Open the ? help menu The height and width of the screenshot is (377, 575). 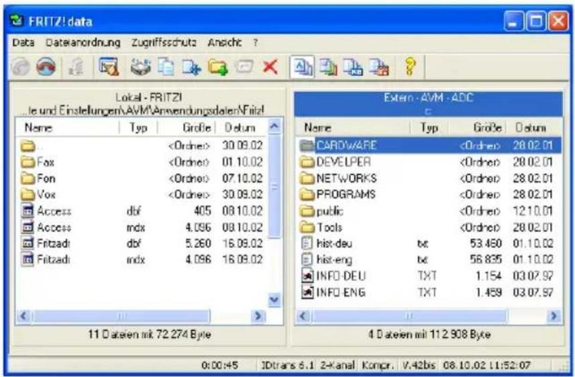[255, 42]
